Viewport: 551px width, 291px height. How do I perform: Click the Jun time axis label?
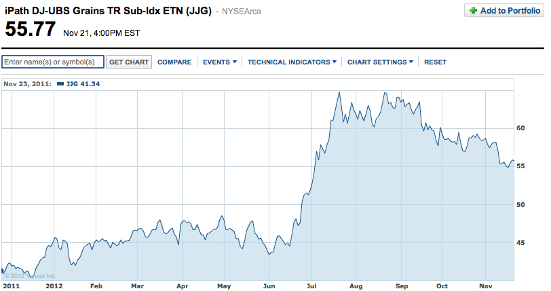(269, 286)
